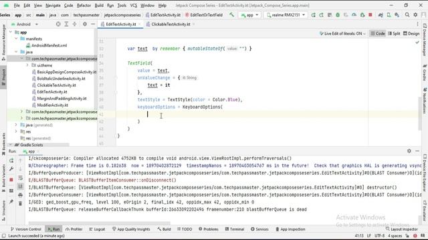Hide the Project tool window

coord(93,24)
